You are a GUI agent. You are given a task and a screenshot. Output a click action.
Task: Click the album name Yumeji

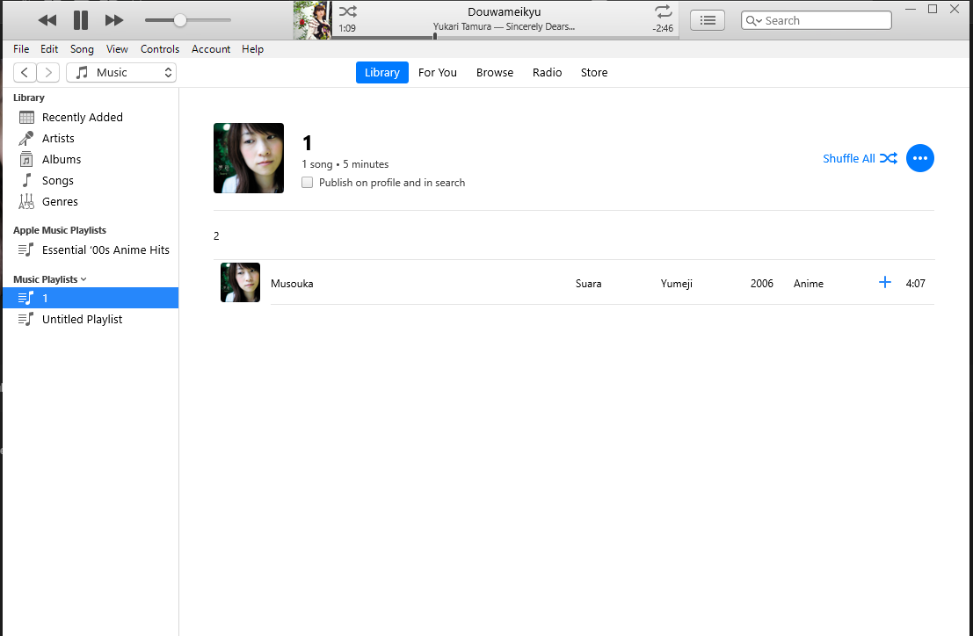click(677, 283)
